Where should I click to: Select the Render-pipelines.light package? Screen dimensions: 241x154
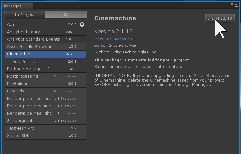(x=45, y=113)
